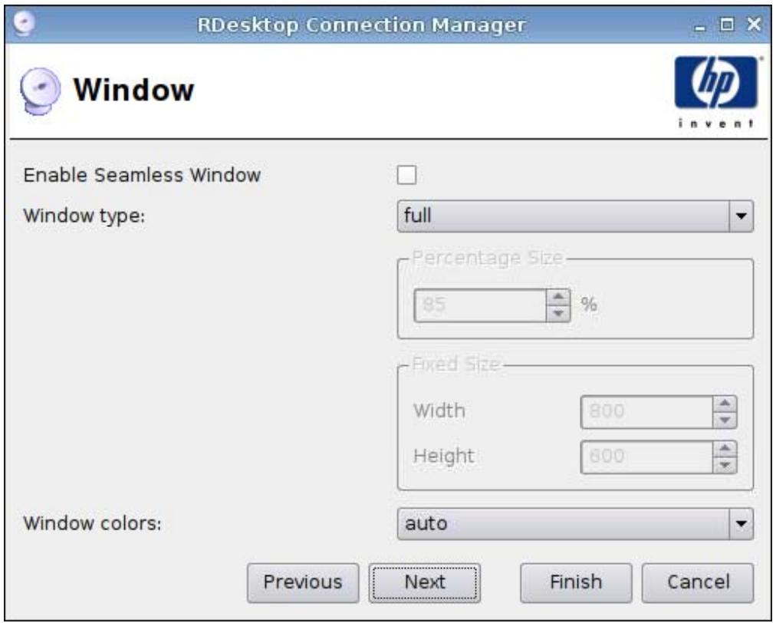Decrease the Fixed Size Width value
776x623 pixels.
725,420
